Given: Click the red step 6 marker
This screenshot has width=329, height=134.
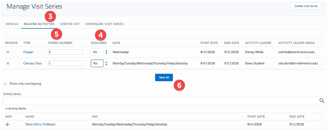Looking at the screenshot, I should [x=179, y=85].
